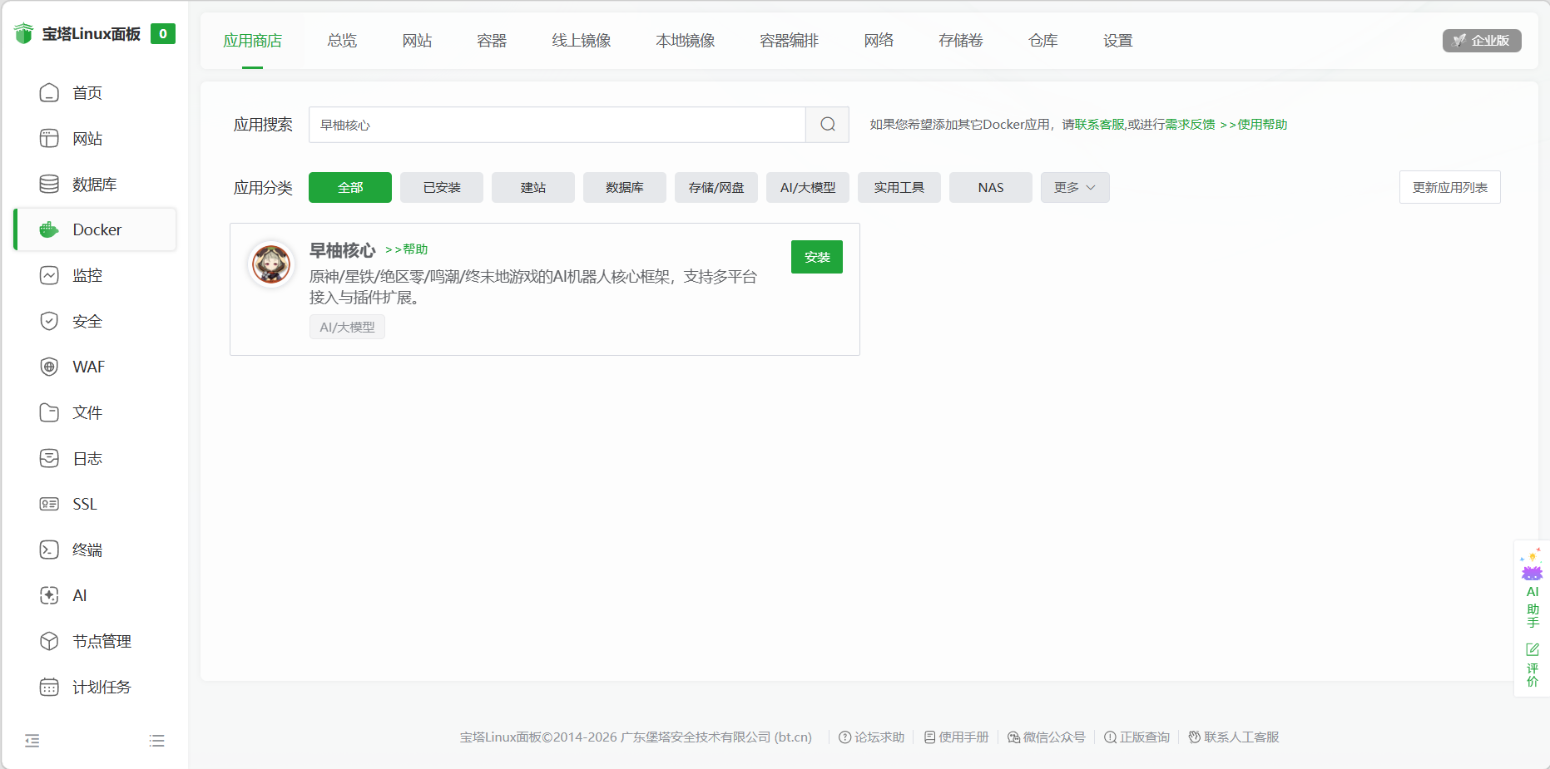Screen dimensions: 1550x769
Task: Switch to the 容器编排 tab
Action: 790,41
